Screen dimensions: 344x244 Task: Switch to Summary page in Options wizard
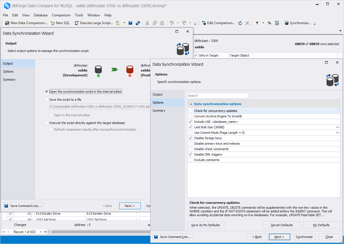[159, 111]
